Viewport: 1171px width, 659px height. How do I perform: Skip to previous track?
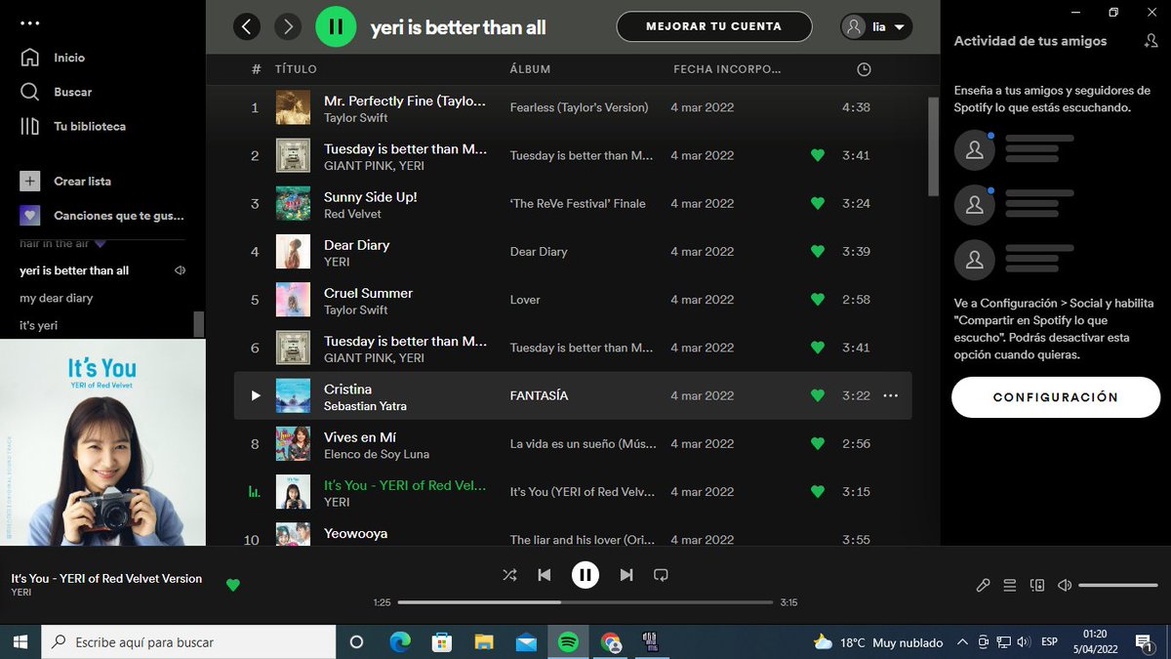[545, 575]
